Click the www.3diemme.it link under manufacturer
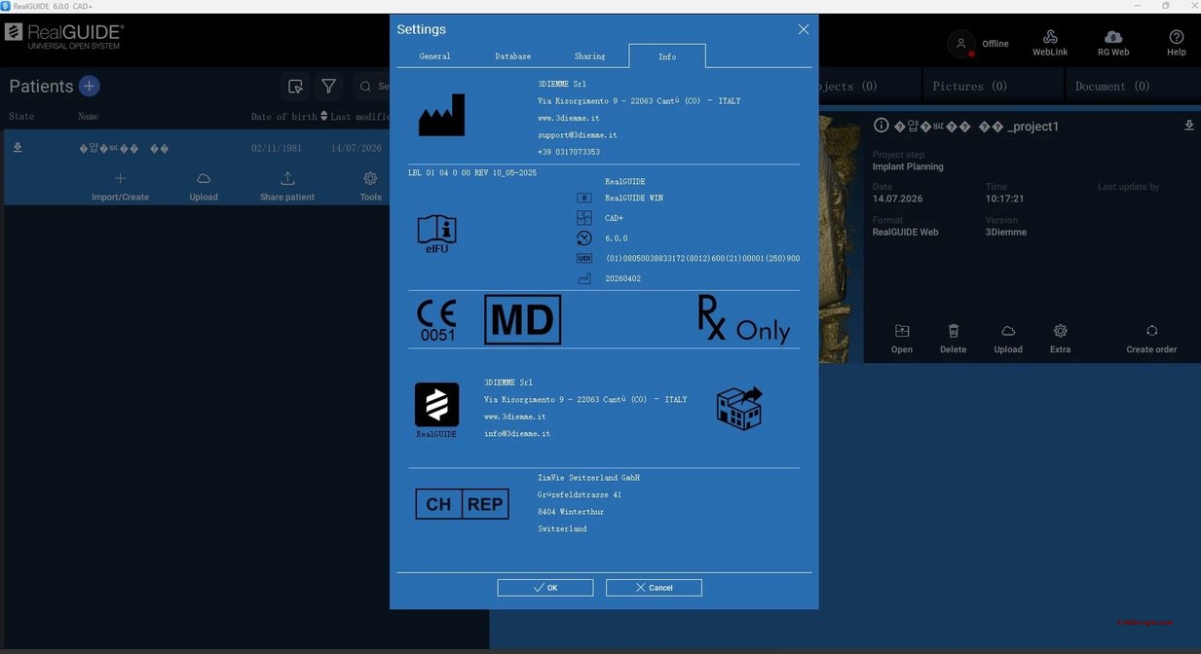This screenshot has width=1201, height=654. tap(568, 118)
